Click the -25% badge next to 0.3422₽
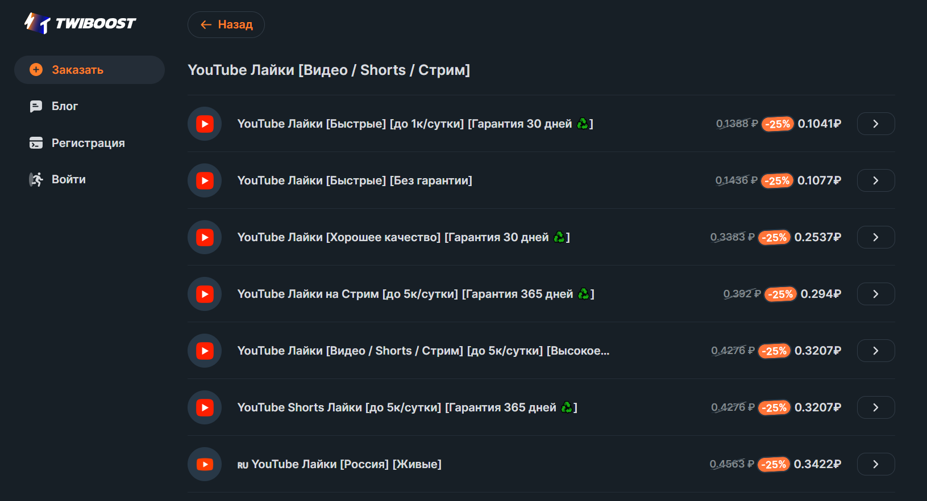The height and width of the screenshot is (501, 927). point(774,464)
